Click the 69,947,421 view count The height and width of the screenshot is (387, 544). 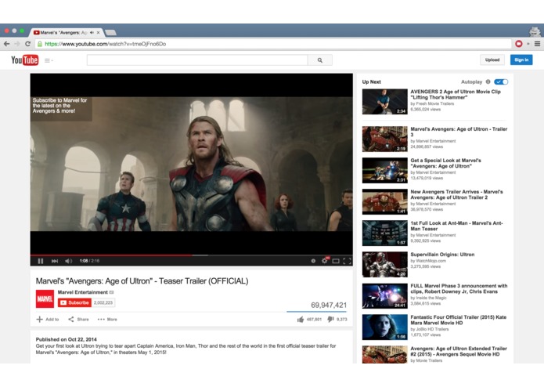[x=329, y=305]
